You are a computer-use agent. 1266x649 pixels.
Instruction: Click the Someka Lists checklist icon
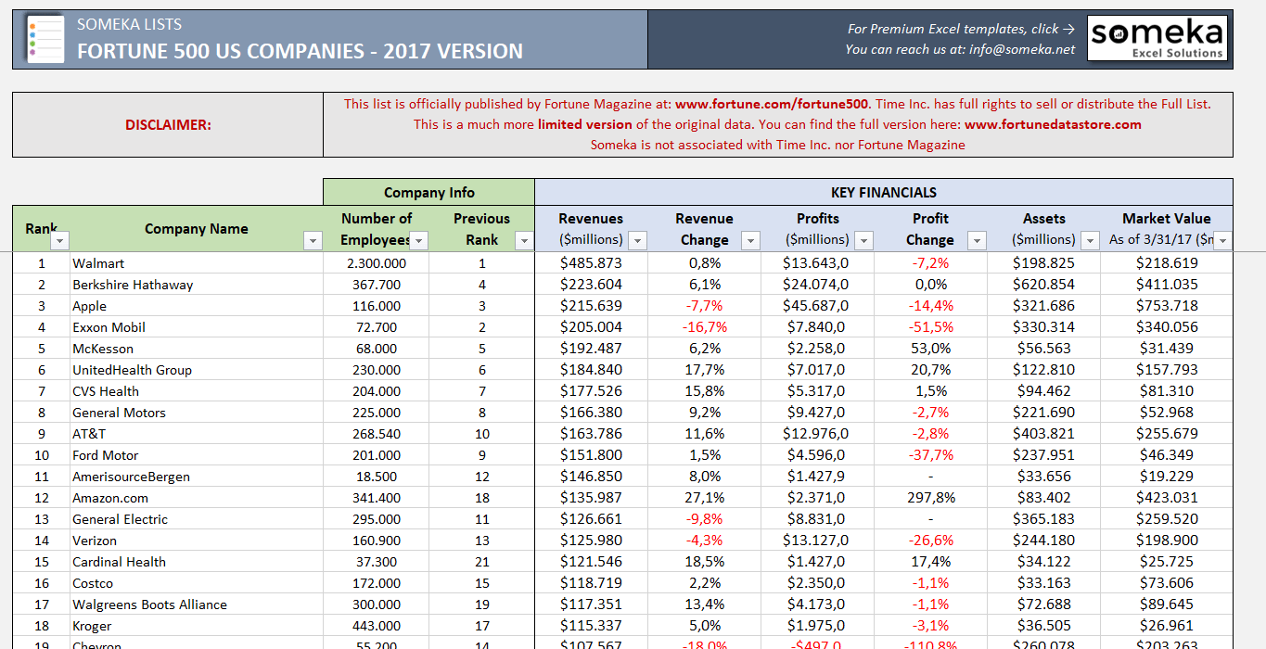(x=45, y=39)
